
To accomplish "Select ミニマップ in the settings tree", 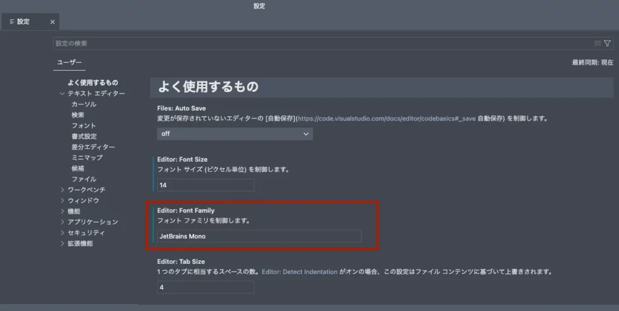I will coord(86,158).
